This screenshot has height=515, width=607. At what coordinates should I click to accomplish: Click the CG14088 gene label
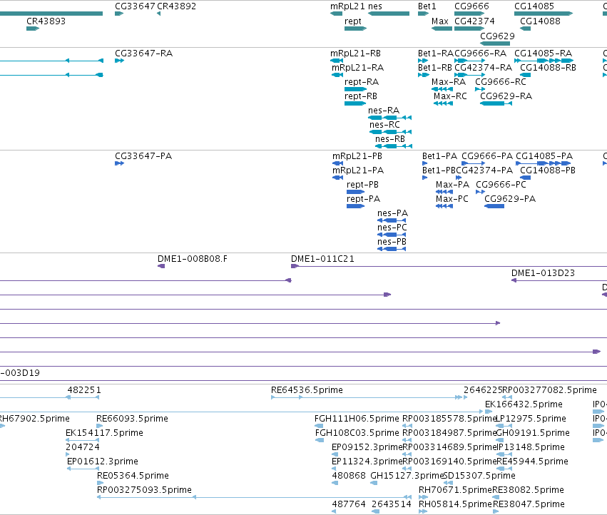pos(540,21)
